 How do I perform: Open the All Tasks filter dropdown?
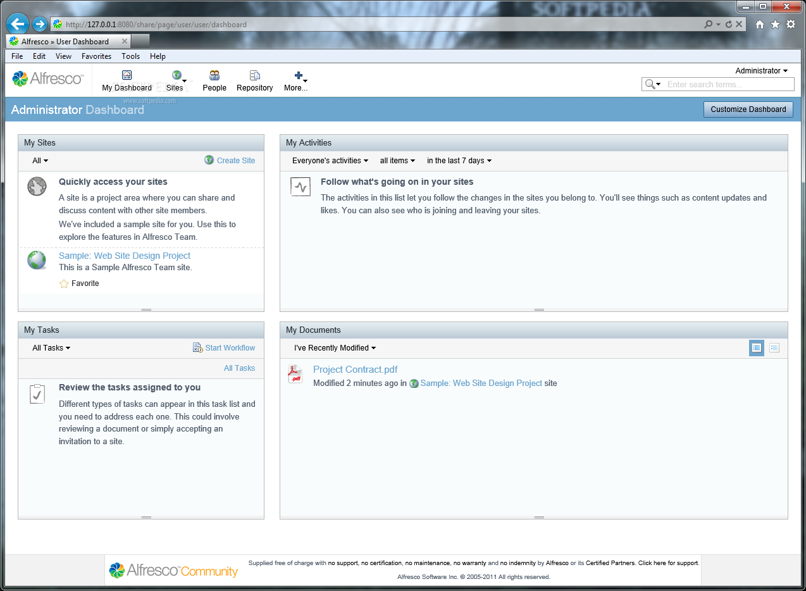(x=51, y=348)
